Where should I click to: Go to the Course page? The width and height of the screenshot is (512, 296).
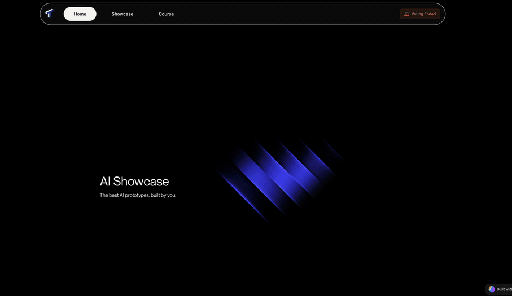[166, 14]
